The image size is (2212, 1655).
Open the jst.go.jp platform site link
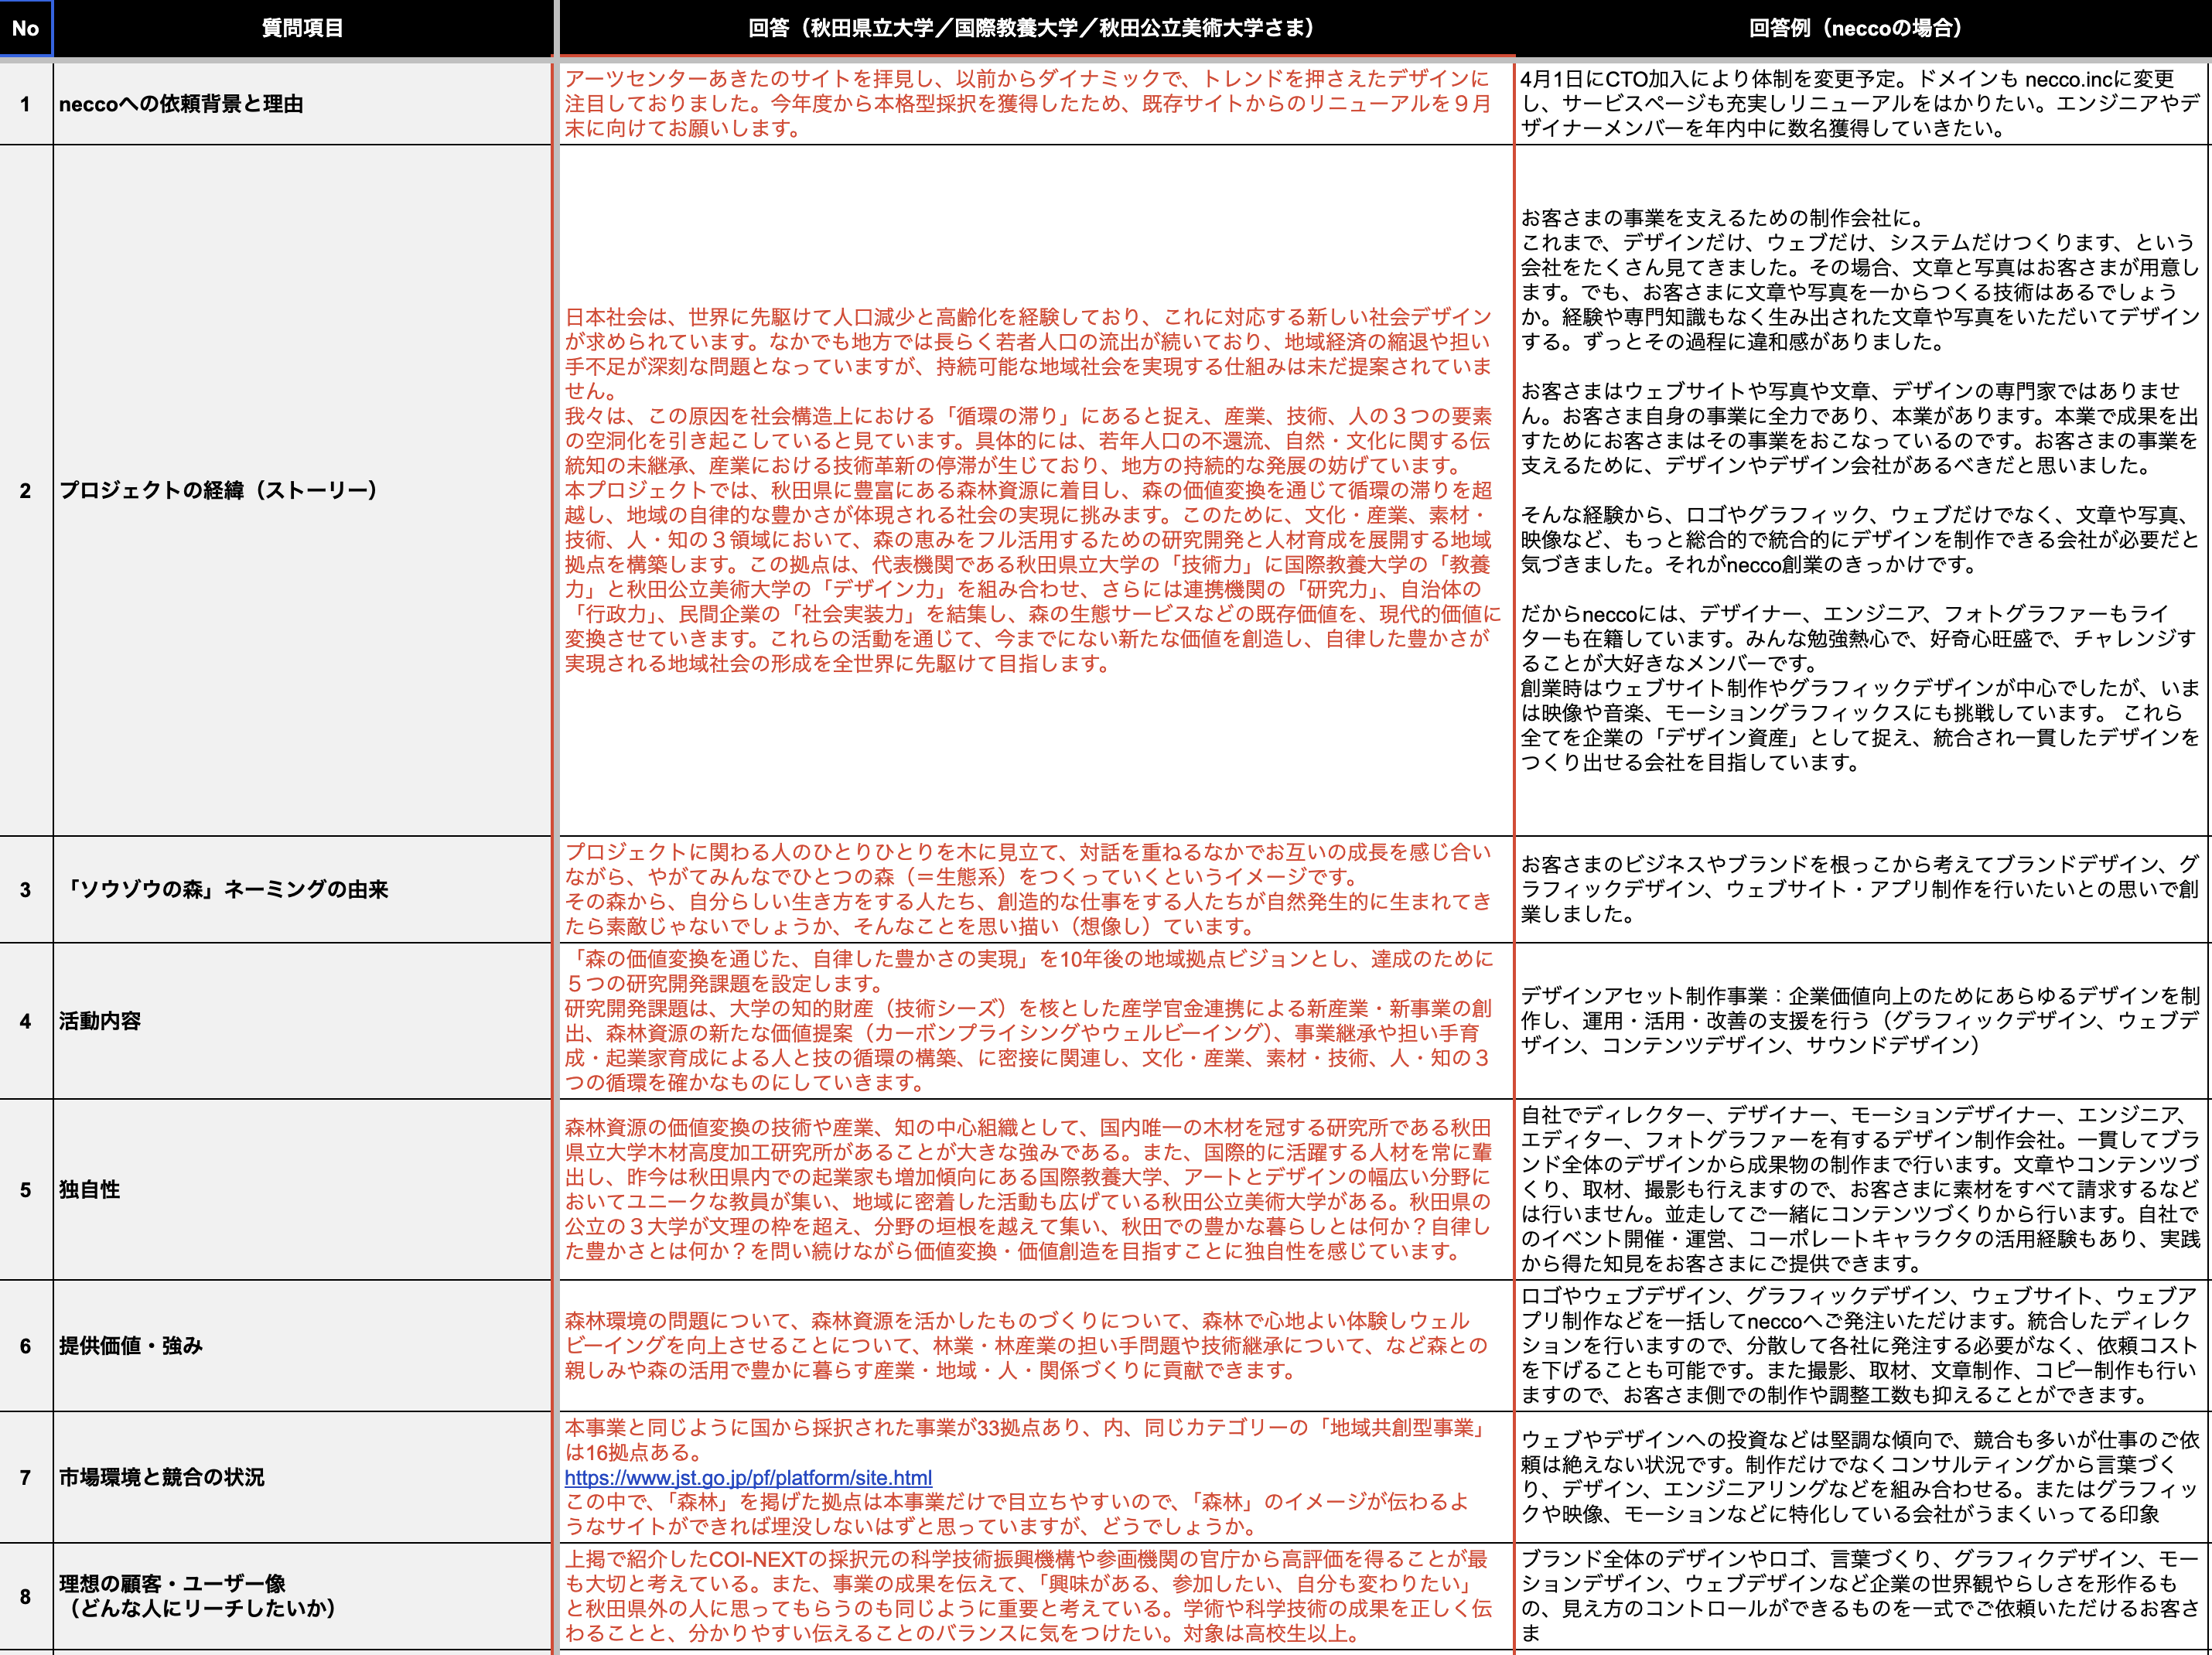(748, 1477)
